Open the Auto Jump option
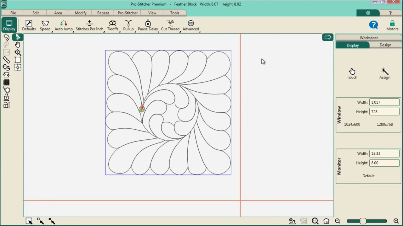 [x=64, y=25]
